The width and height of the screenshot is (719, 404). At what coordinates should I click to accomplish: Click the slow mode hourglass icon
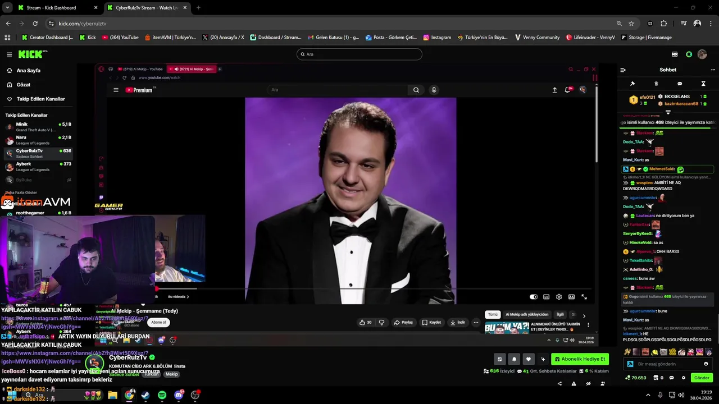703,84
